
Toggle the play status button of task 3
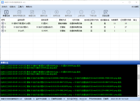[3, 31]
